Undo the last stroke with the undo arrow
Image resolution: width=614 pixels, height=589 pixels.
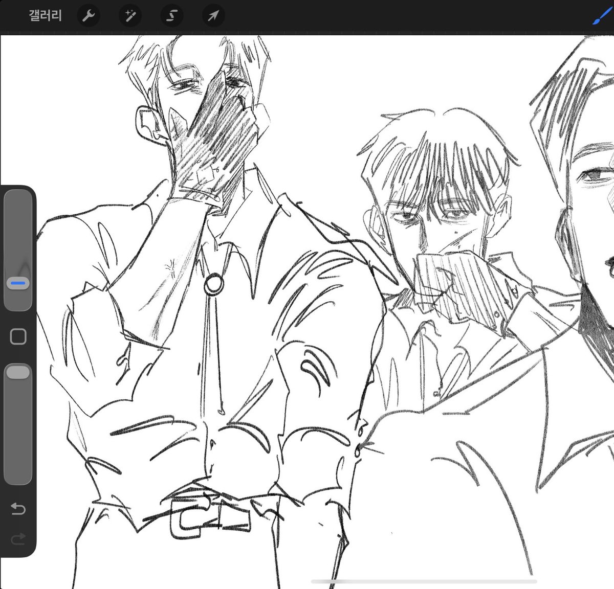(x=18, y=509)
